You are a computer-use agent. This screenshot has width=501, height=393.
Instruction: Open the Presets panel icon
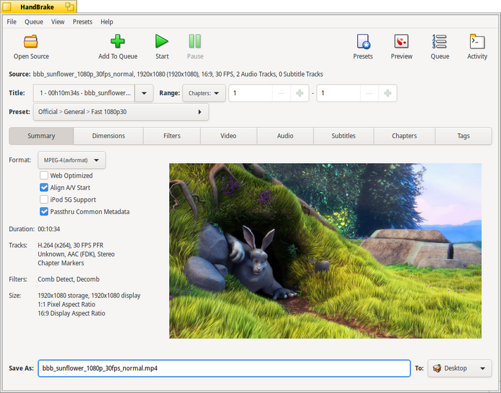[x=363, y=41]
